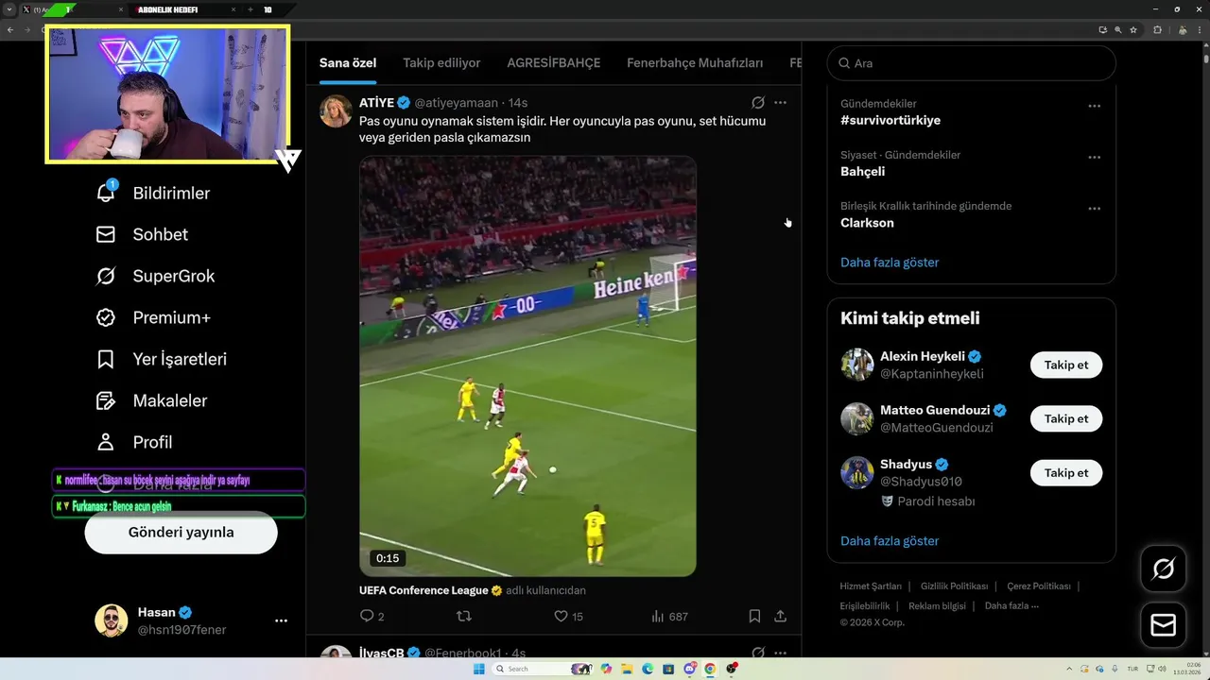The image size is (1210, 680).
Task: Open account menu dots beside Hasan
Action: [281, 620]
